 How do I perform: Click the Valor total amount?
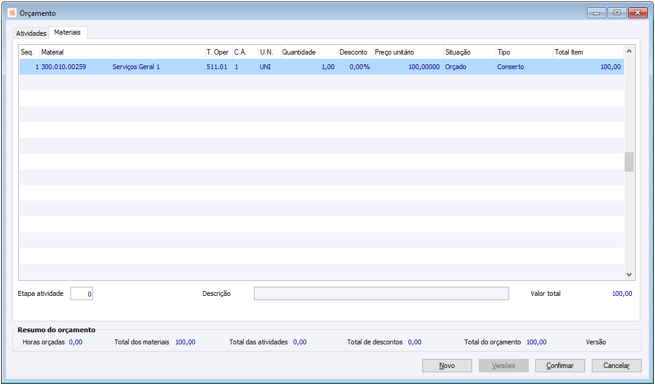[622, 293]
